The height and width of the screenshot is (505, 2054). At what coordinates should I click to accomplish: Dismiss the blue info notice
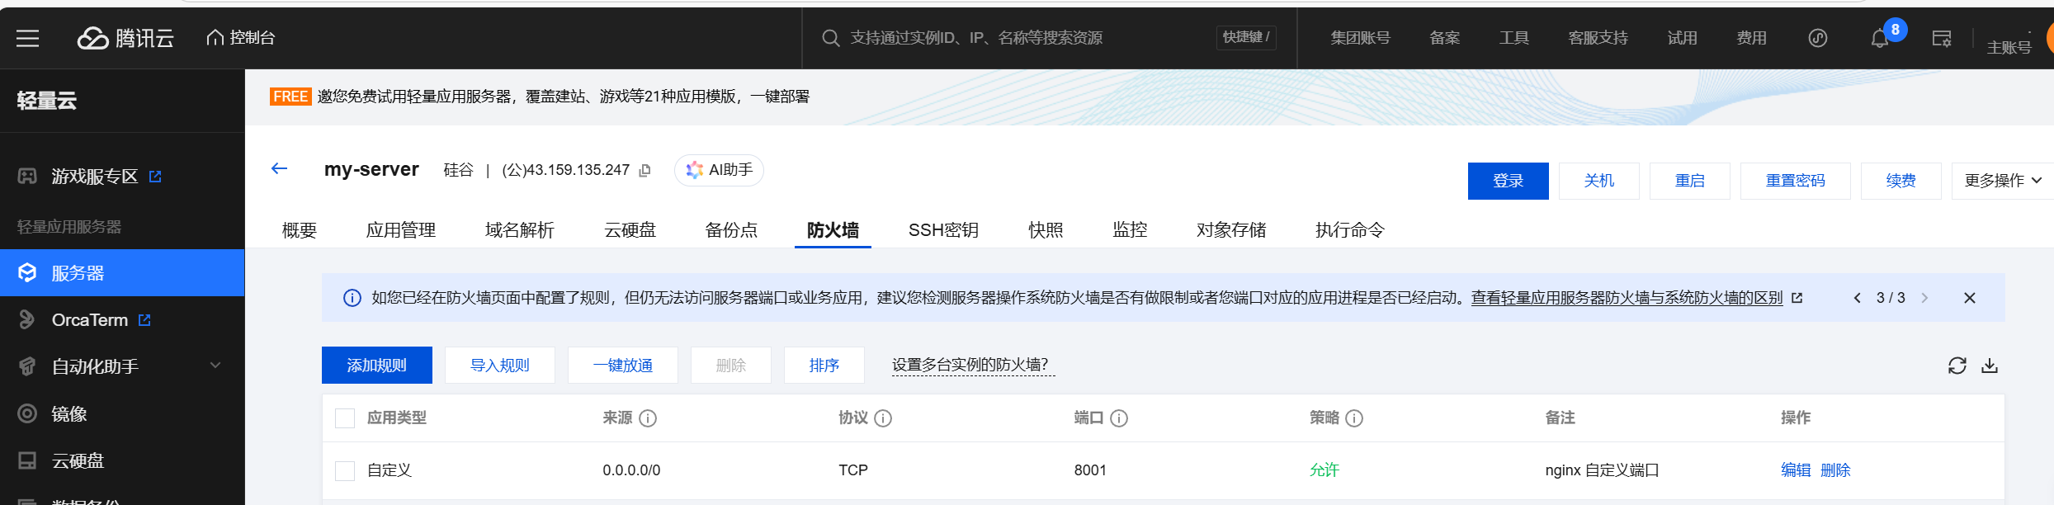[1970, 298]
